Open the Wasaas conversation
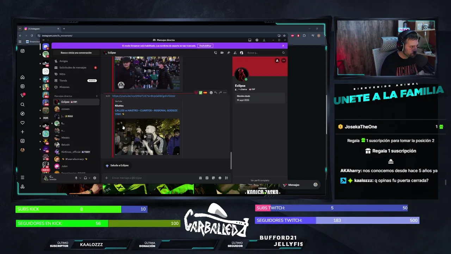 coord(76,138)
